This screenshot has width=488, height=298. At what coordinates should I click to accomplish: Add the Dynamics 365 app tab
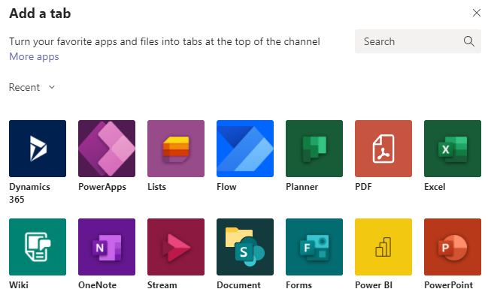(38, 149)
